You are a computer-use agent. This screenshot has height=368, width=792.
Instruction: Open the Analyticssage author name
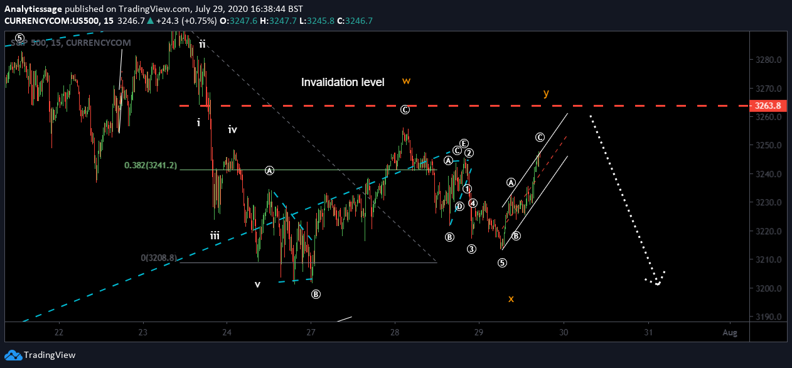click(33, 9)
